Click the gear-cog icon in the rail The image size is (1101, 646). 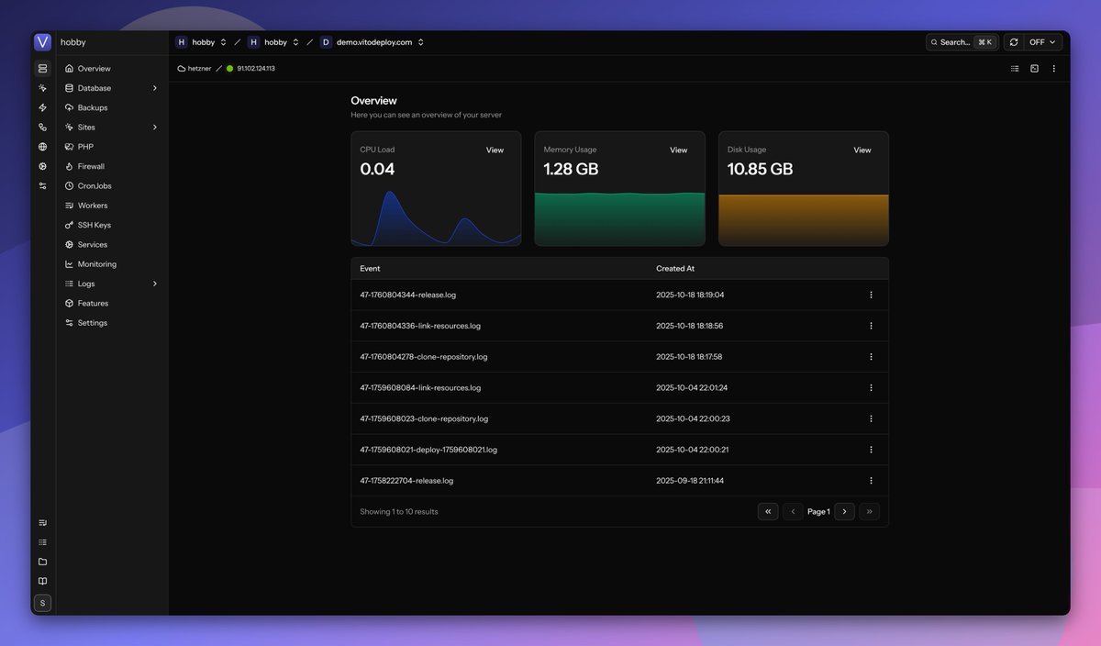(42, 166)
